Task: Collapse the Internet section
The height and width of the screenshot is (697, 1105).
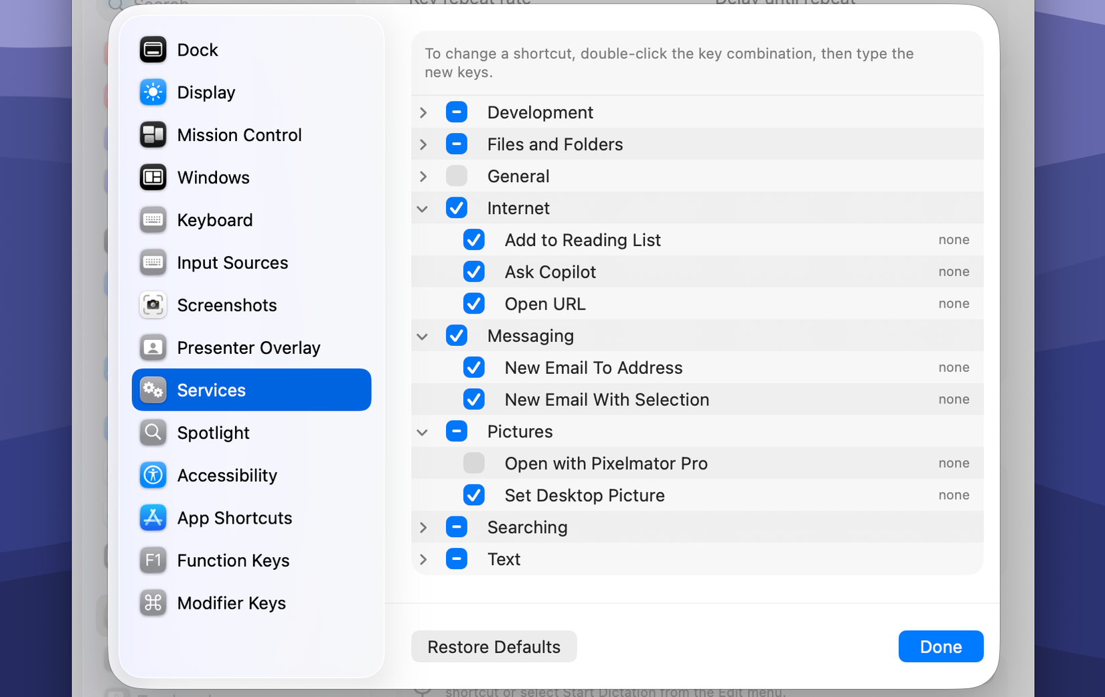Action: click(423, 208)
